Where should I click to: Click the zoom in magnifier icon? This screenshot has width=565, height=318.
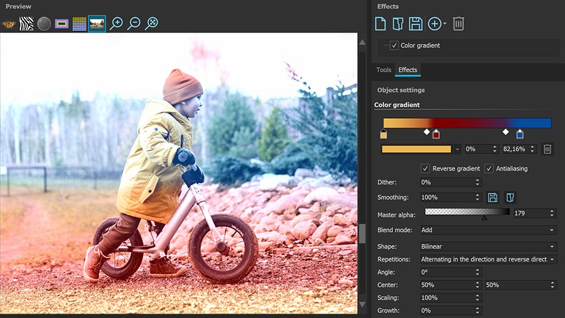(116, 24)
